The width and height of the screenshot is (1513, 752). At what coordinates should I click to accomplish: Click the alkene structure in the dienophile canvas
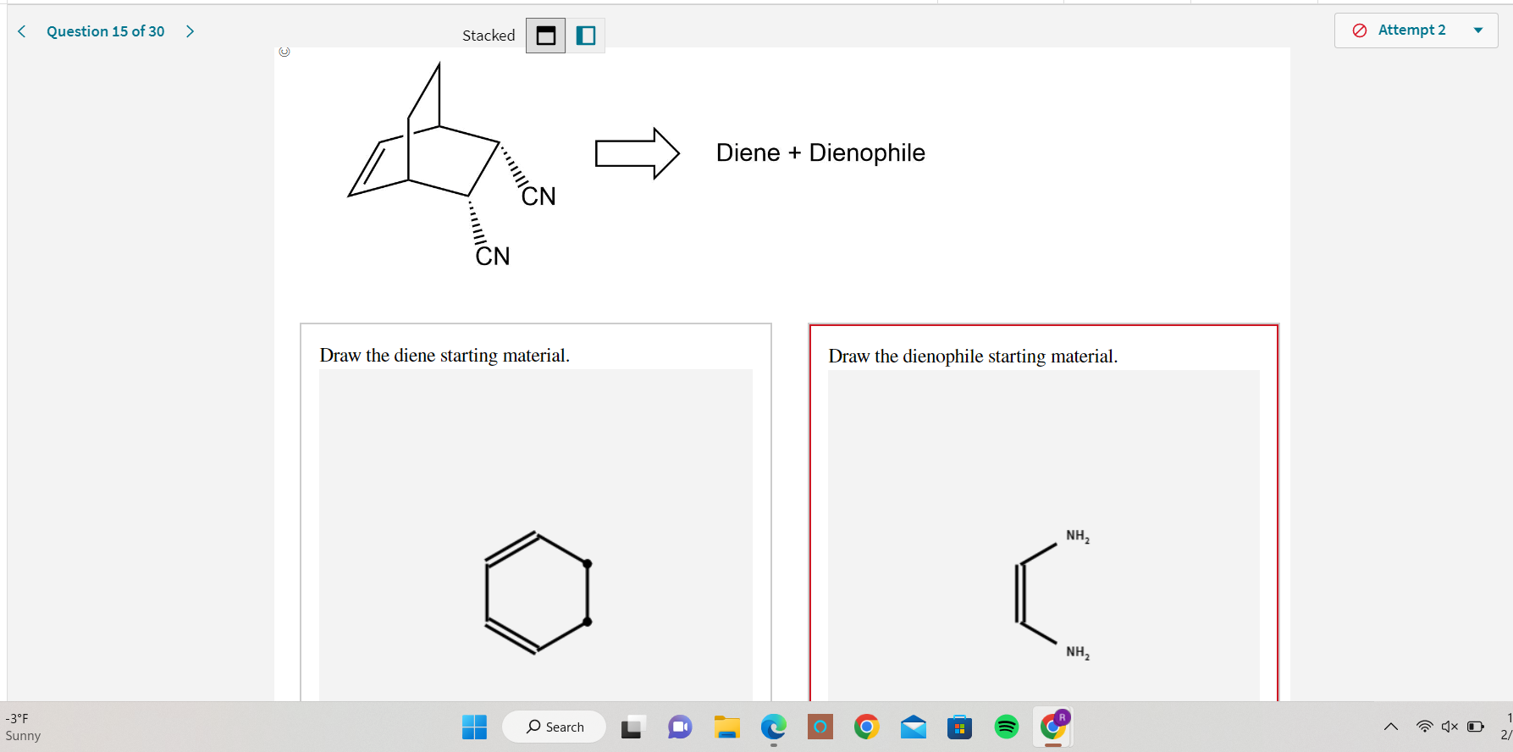(1037, 594)
